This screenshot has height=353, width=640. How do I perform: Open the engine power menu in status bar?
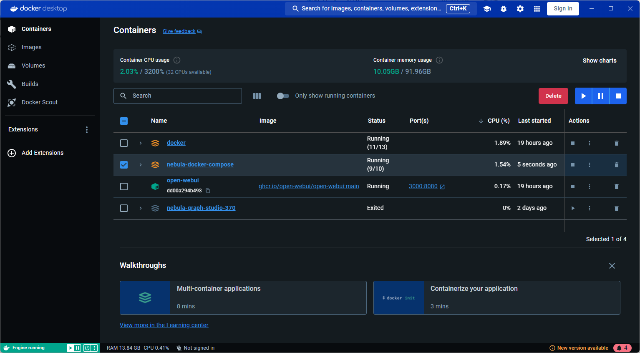pyautogui.click(x=87, y=348)
